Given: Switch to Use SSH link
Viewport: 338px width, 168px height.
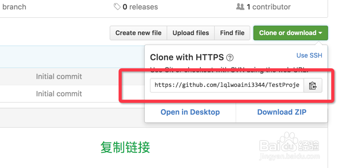Looking at the screenshot, I should pyautogui.click(x=309, y=56).
